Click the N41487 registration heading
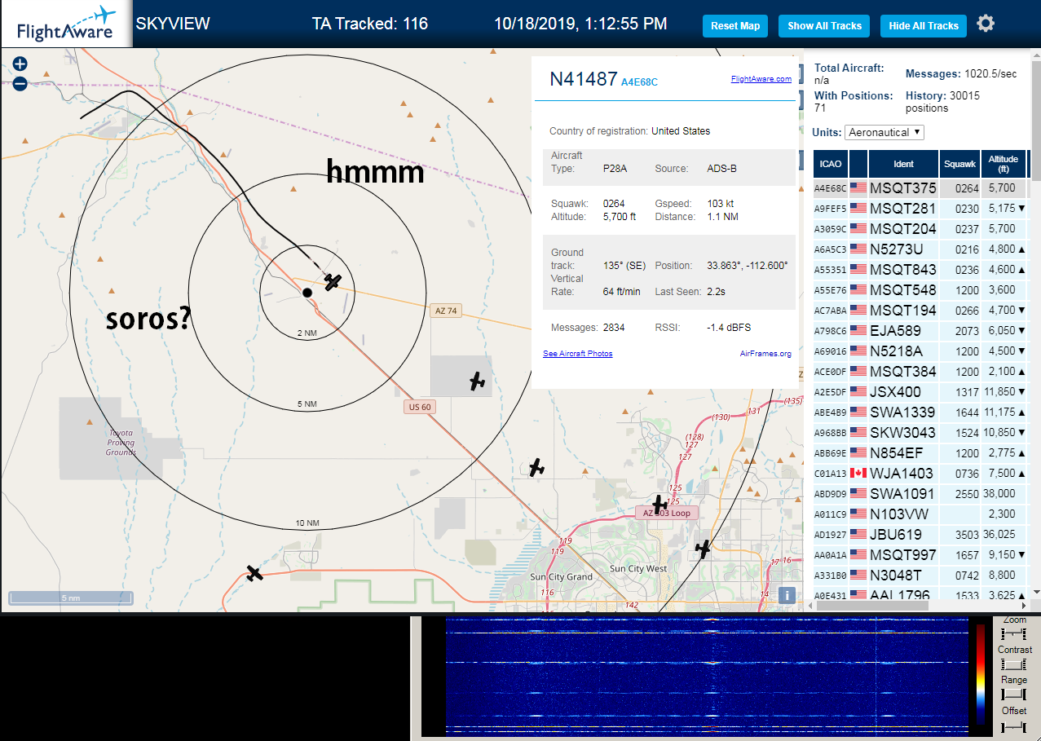The image size is (1041, 741). point(583,79)
